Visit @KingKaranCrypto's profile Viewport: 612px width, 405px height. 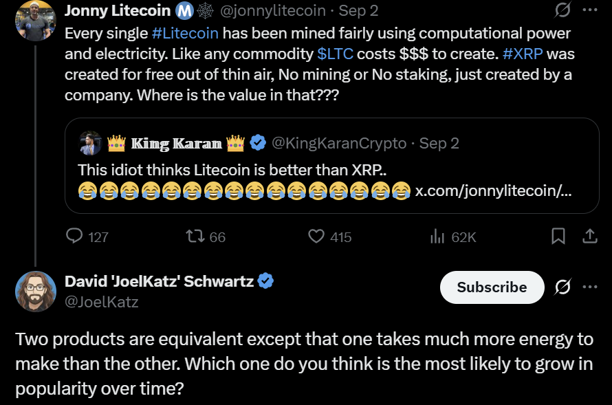click(338, 142)
